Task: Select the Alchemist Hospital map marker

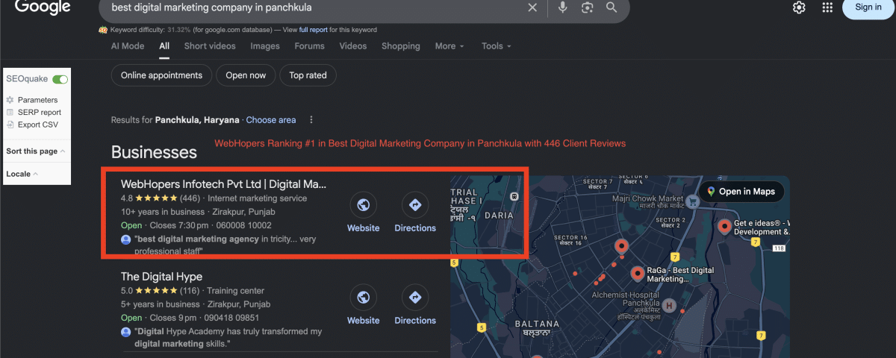Action: click(x=670, y=306)
